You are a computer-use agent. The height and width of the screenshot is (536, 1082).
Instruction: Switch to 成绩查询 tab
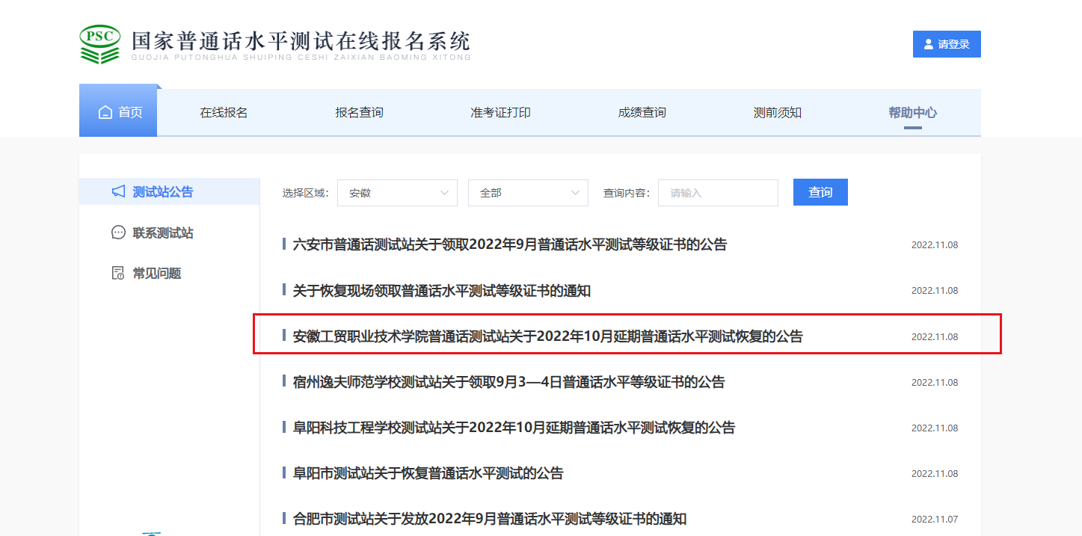pos(642,113)
